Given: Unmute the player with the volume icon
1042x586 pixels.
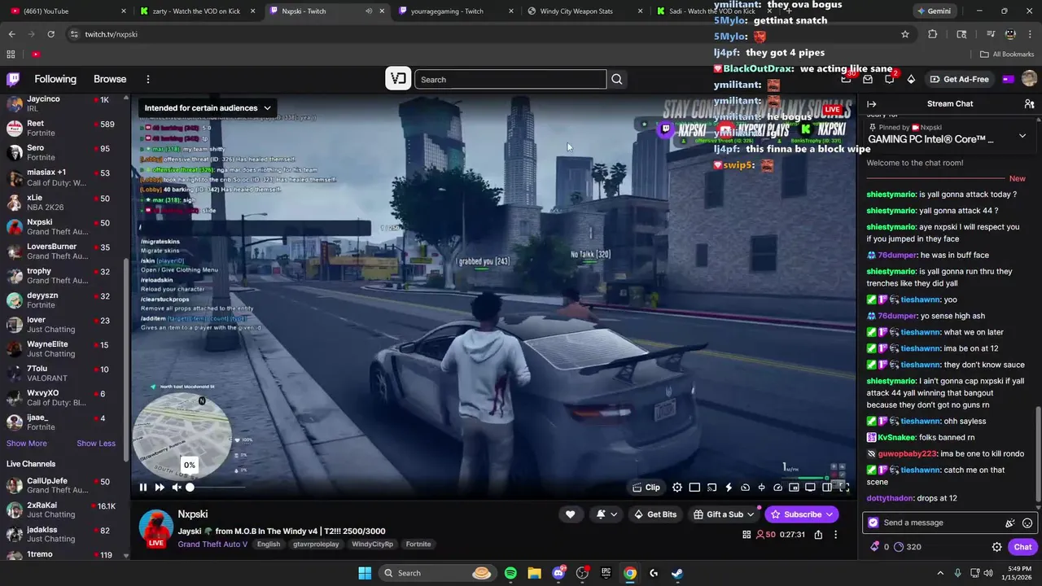Looking at the screenshot, I should [x=177, y=488].
